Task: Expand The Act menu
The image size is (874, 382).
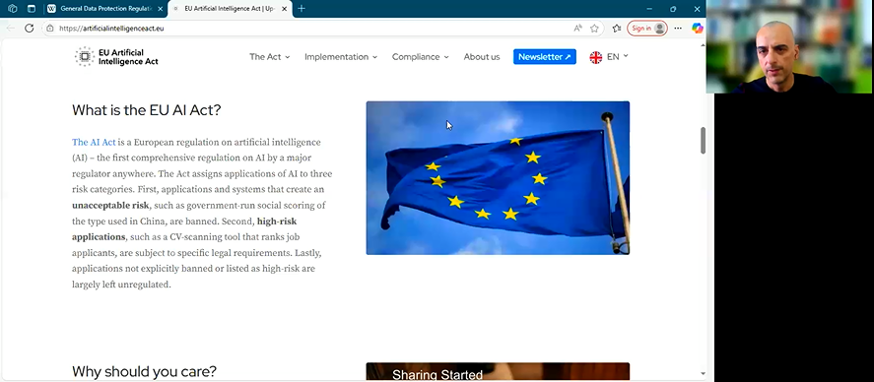Action: pyautogui.click(x=270, y=57)
